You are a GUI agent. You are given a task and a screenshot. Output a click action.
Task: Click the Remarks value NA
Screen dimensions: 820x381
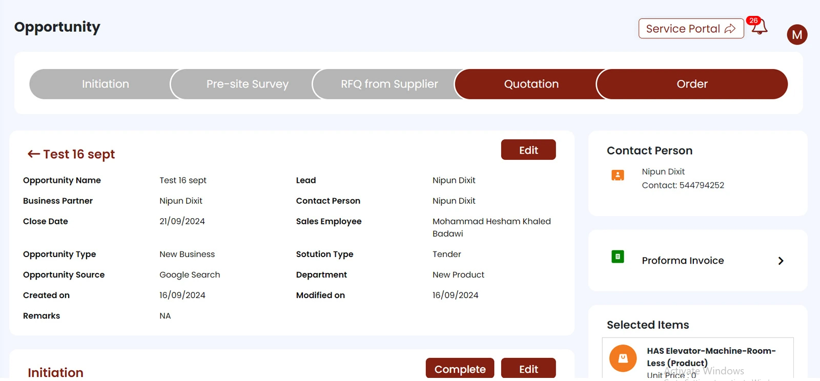click(165, 315)
